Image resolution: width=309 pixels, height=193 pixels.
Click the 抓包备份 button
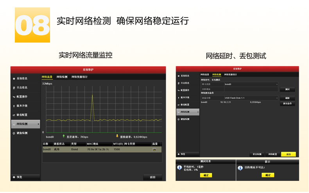pos(287,104)
